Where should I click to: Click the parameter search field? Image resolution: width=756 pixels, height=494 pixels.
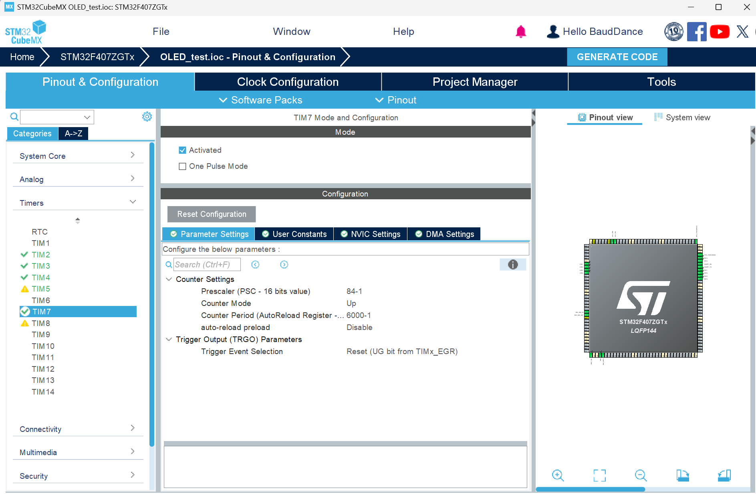coord(207,264)
